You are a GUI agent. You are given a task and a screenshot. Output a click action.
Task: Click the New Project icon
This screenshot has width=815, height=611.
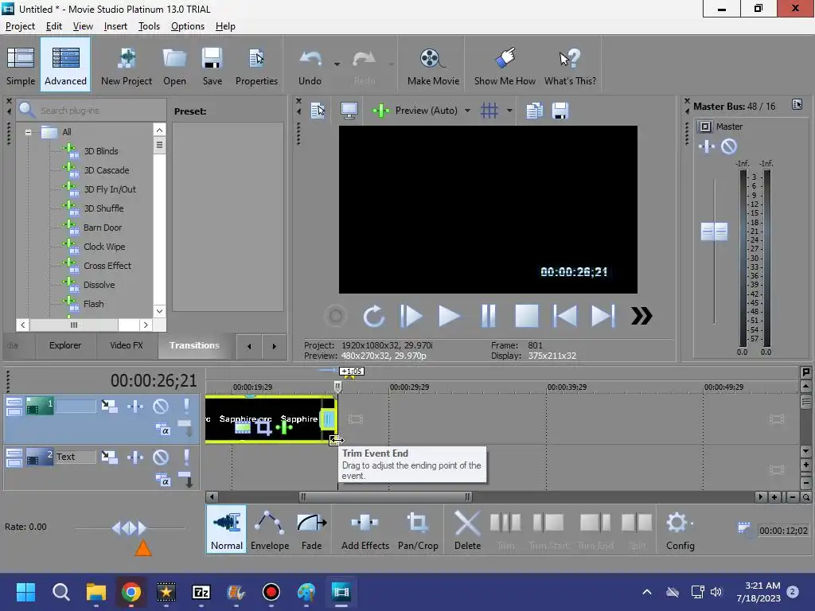(x=127, y=65)
